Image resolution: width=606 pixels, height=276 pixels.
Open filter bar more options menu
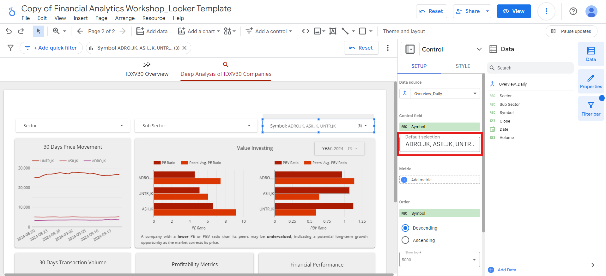pyautogui.click(x=388, y=48)
